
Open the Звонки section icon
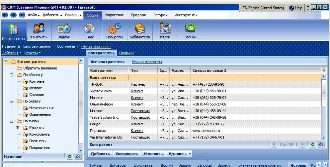pos(190,31)
